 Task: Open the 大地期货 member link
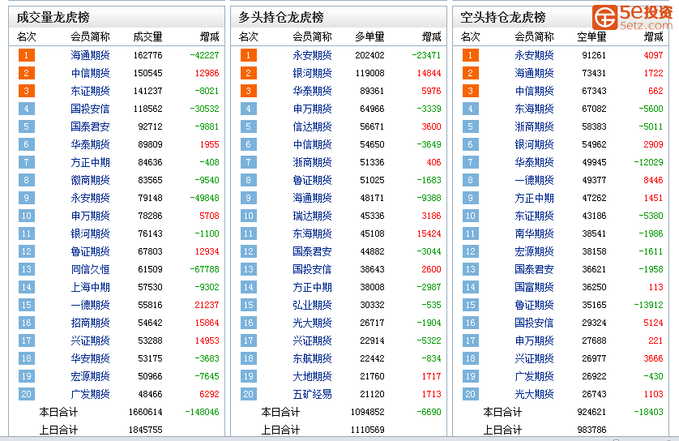click(312, 376)
